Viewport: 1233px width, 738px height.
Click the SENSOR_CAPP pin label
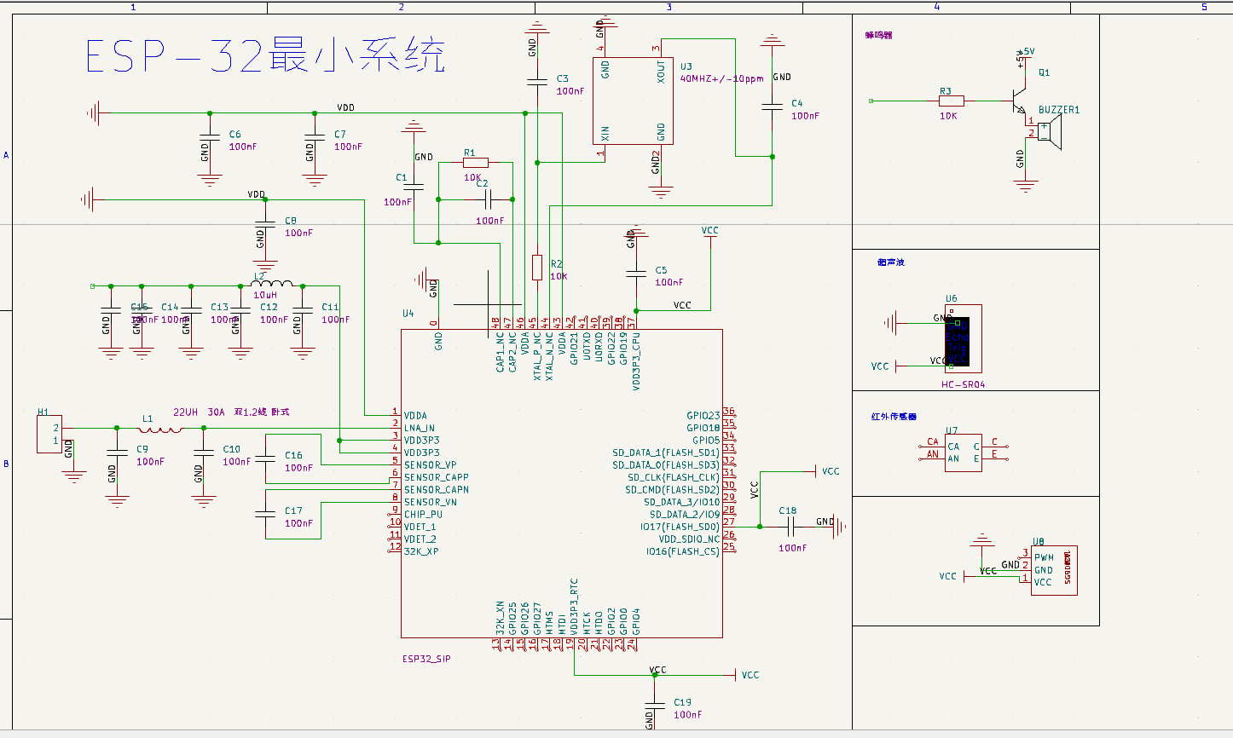[437, 477]
